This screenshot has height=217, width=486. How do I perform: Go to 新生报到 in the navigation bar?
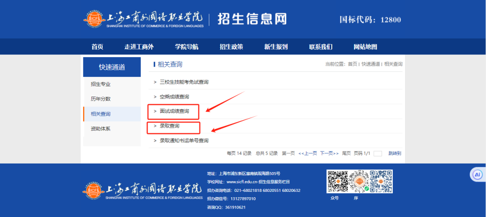pos(276,47)
